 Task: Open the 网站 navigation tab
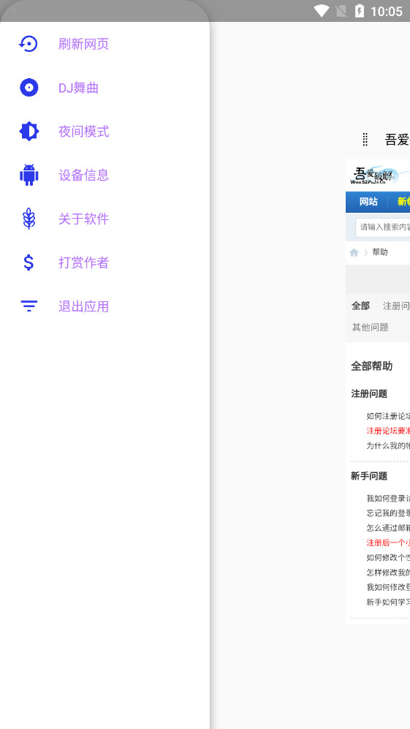pyautogui.click(x=368, y=201)
